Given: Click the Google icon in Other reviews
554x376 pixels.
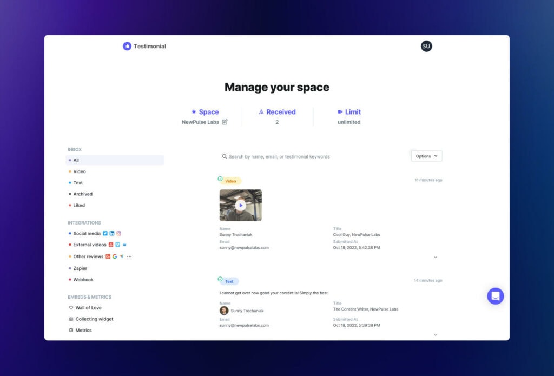Looking at the screenshot, I should point(115,256).
